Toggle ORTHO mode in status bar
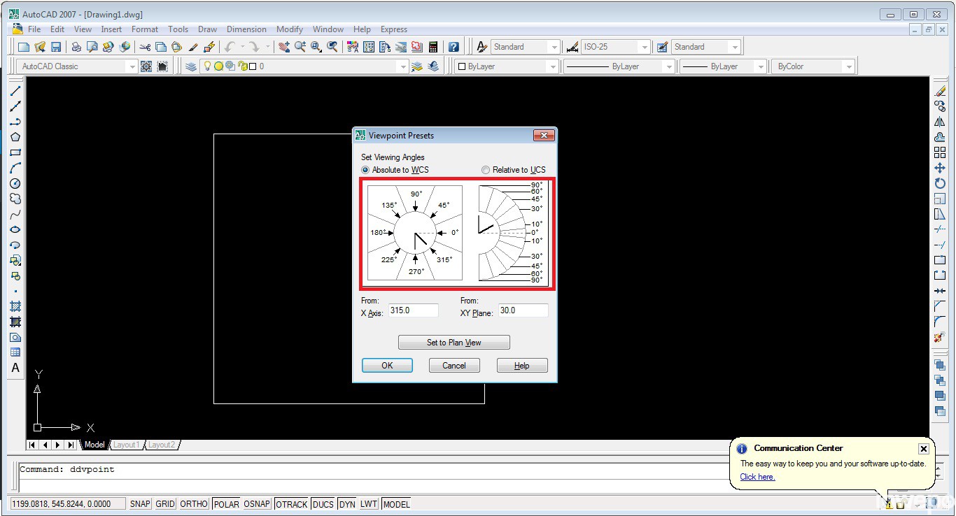 pyautogui.click(x=194, y=504)
